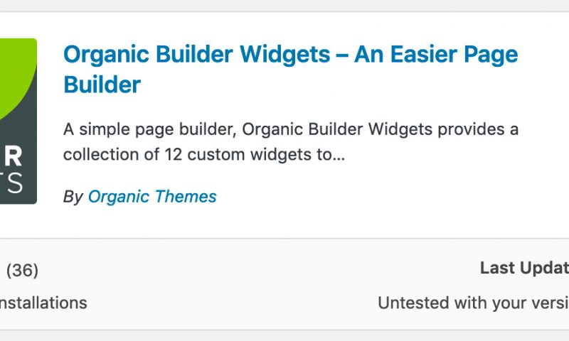Click the TS letters in plugin logo
Screen dimensions: 569x341
(11, 183)
